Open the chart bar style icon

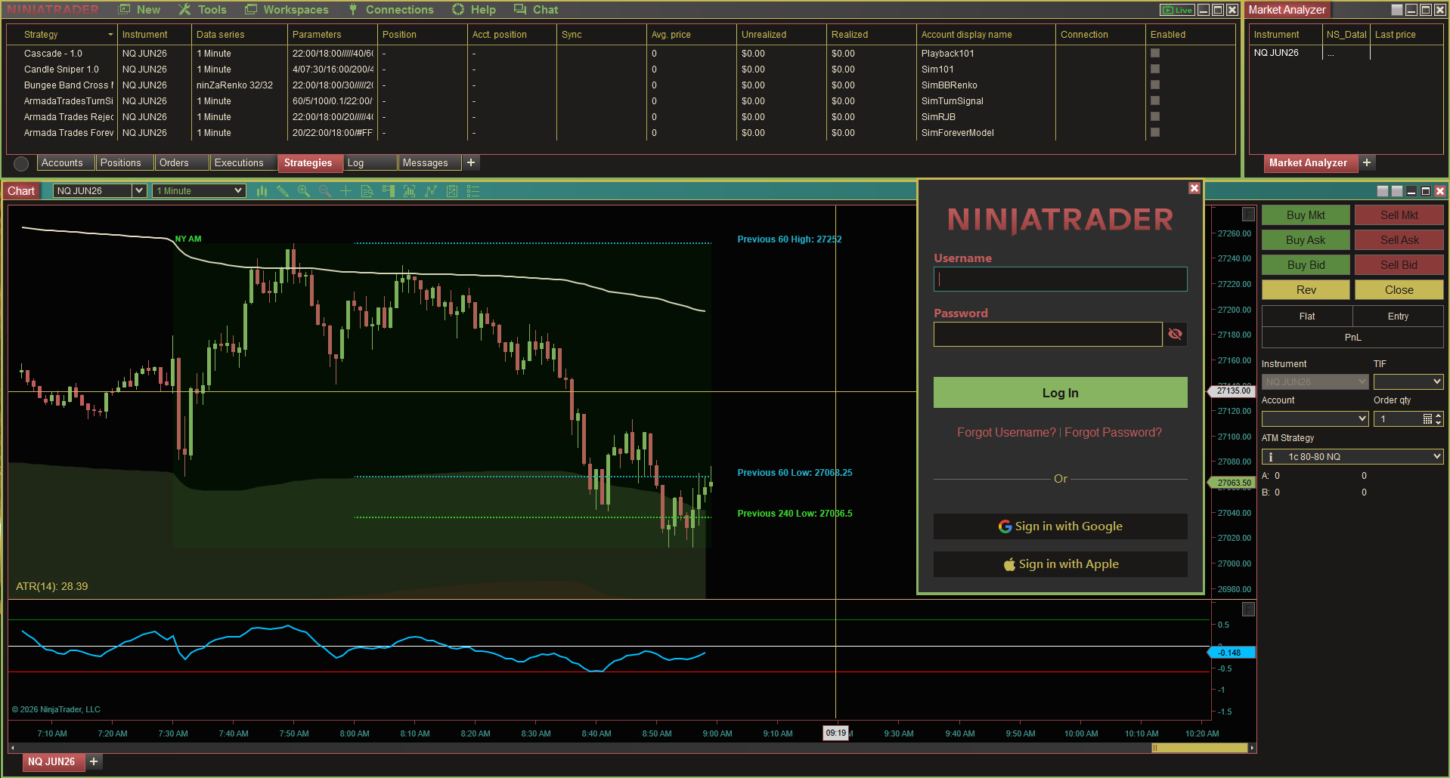262,191
